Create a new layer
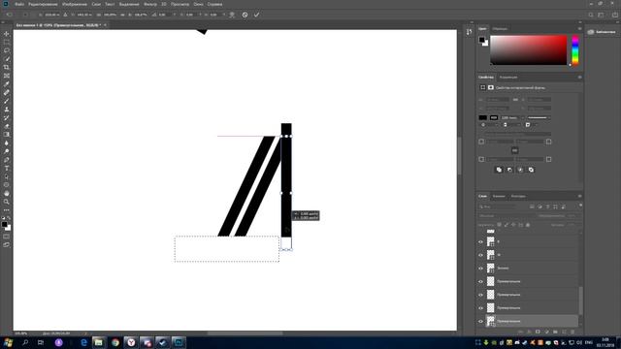Screen dimensions: 621x349 point(564,332)
